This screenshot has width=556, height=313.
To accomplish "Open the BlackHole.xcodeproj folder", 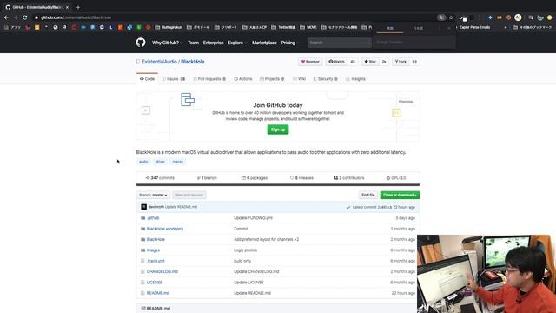I will 165,229.
